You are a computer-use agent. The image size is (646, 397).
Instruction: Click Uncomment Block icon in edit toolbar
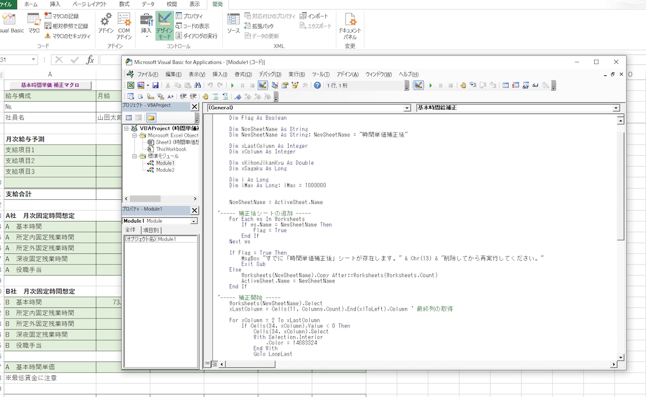pos(225,96)
